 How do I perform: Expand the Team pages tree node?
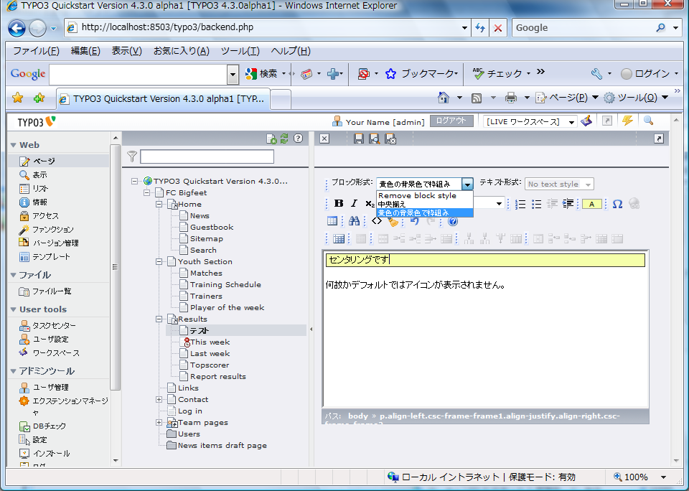(159, 422)
